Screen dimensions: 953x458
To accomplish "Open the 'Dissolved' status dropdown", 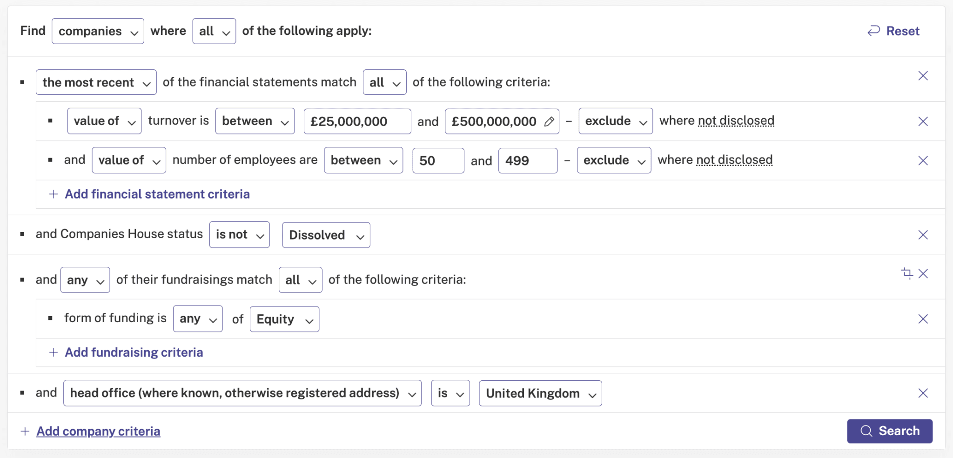I will pyautogui.click(x=326, y=235).
